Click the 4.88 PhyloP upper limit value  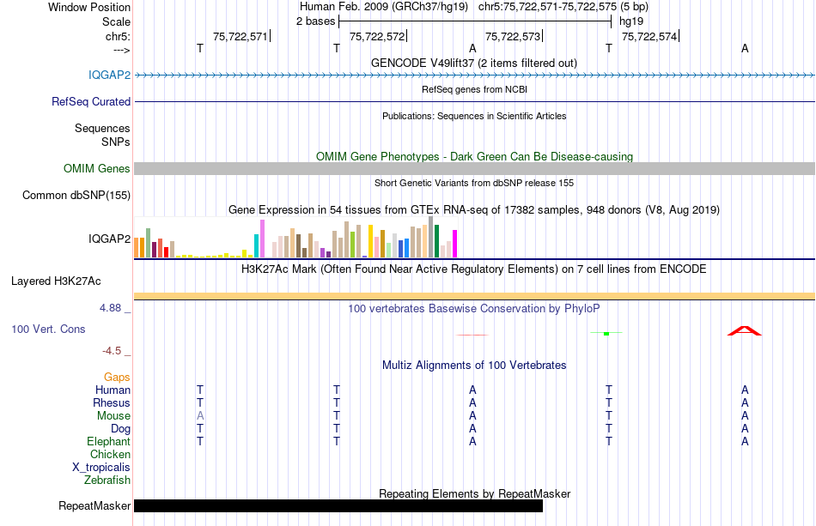click(x=110, y=308)
